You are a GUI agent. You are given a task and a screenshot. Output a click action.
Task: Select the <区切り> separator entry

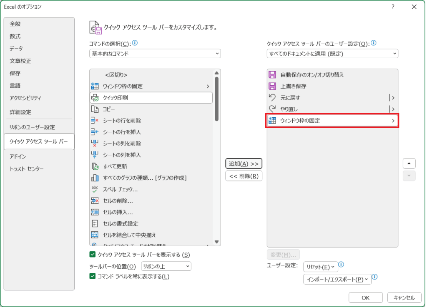(x=151, y=75)
